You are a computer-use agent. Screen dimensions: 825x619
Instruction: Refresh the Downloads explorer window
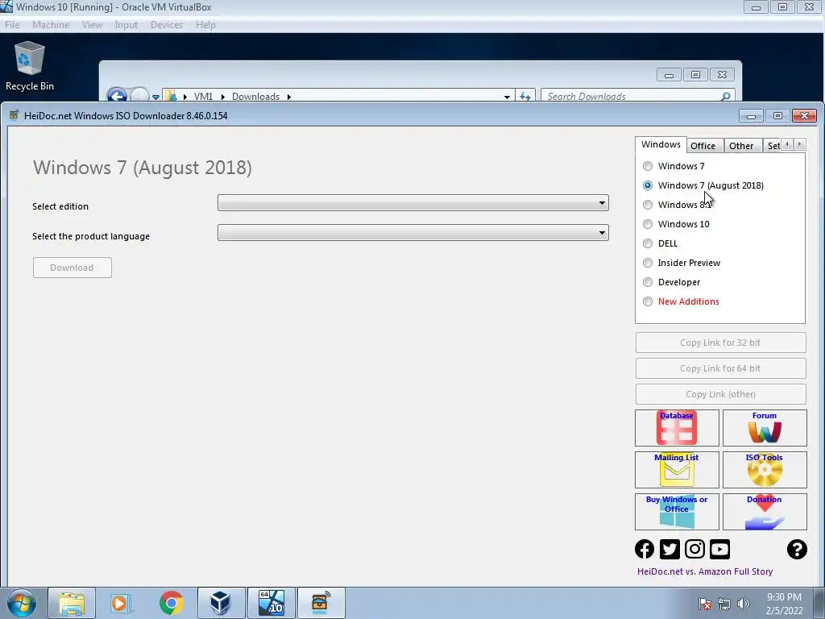pos(525,97)
